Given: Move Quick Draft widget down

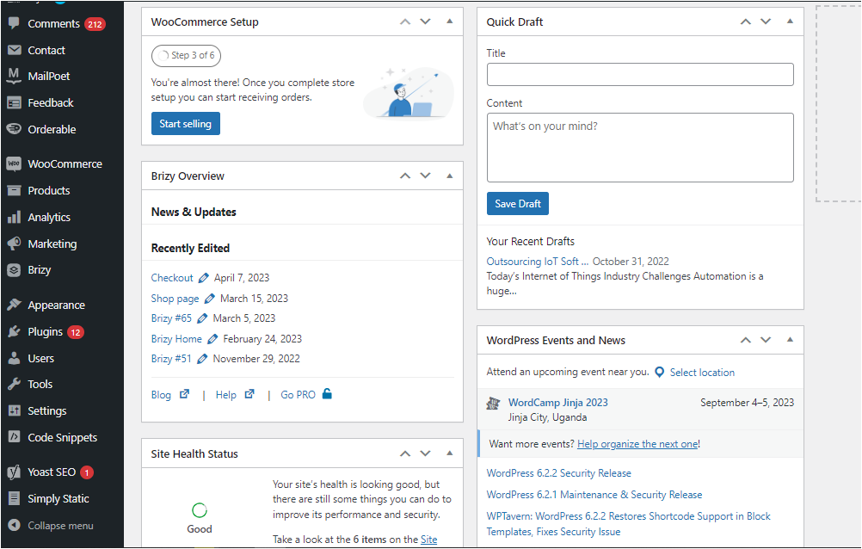Looking at the screenshot, I should [x=766, y=22].
